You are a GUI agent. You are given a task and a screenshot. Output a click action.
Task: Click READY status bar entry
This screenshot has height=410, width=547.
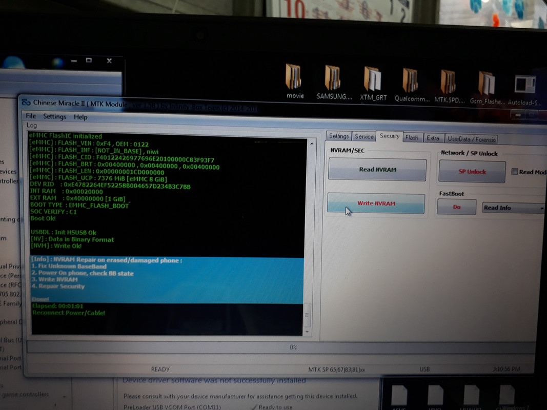click(x=160, y=369)
